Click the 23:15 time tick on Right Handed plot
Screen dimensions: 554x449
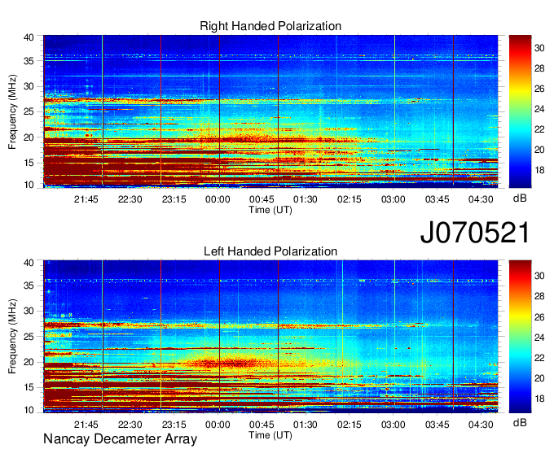click(174, 199)
